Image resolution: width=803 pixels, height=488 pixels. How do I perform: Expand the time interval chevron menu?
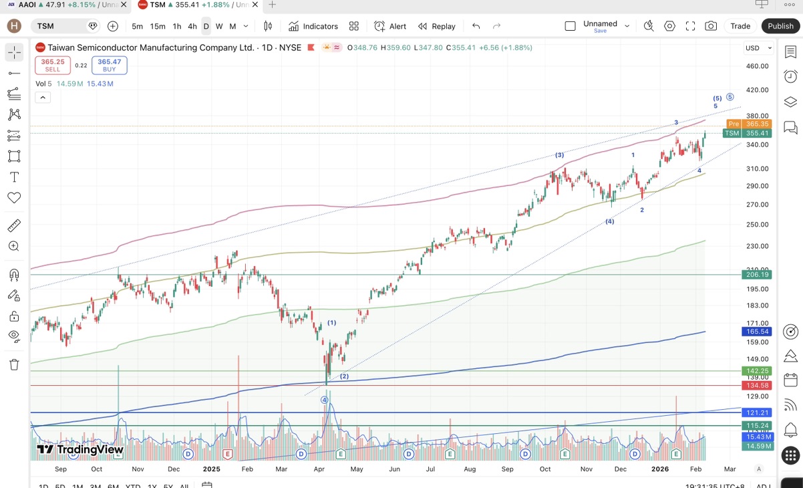tap(246, 26)
